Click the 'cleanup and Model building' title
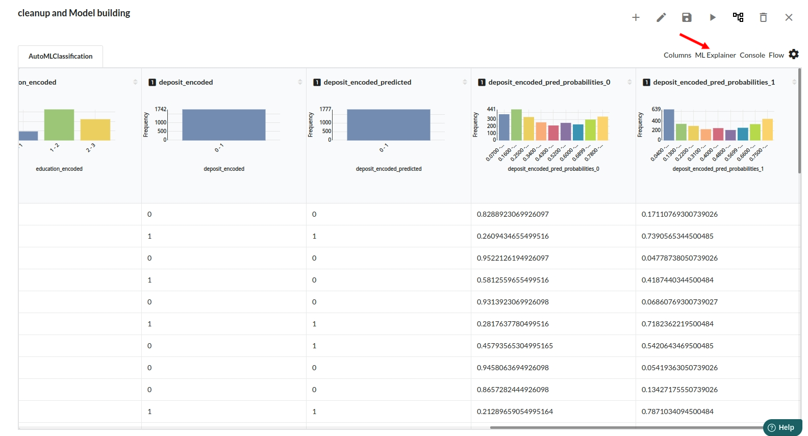The height and width of the screenshot is (436, 808). coord(74,13)
